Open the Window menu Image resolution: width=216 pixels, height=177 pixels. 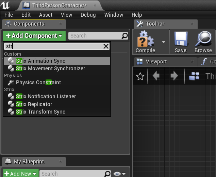(x=114, y=15)
